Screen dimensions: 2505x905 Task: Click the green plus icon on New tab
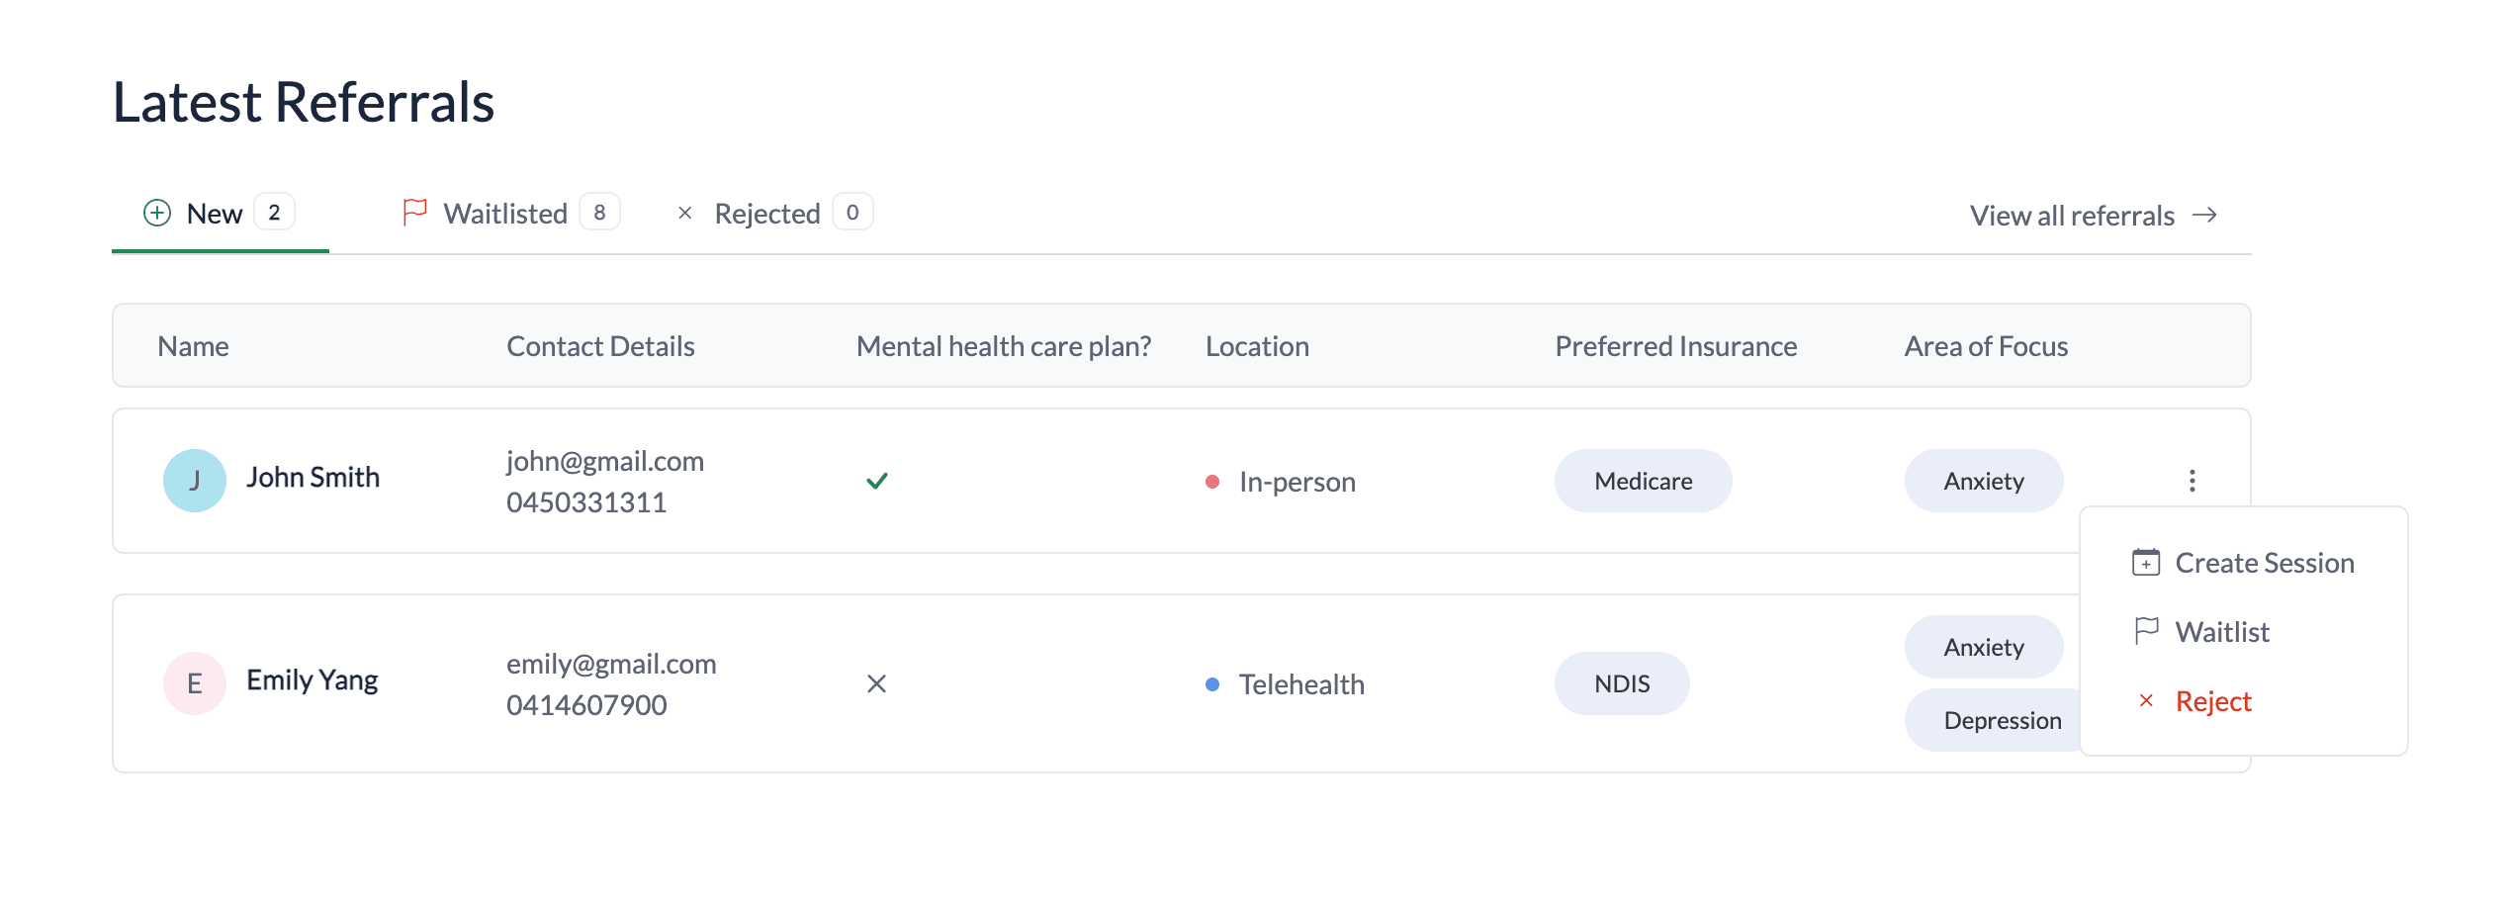[x=157, y=213]
